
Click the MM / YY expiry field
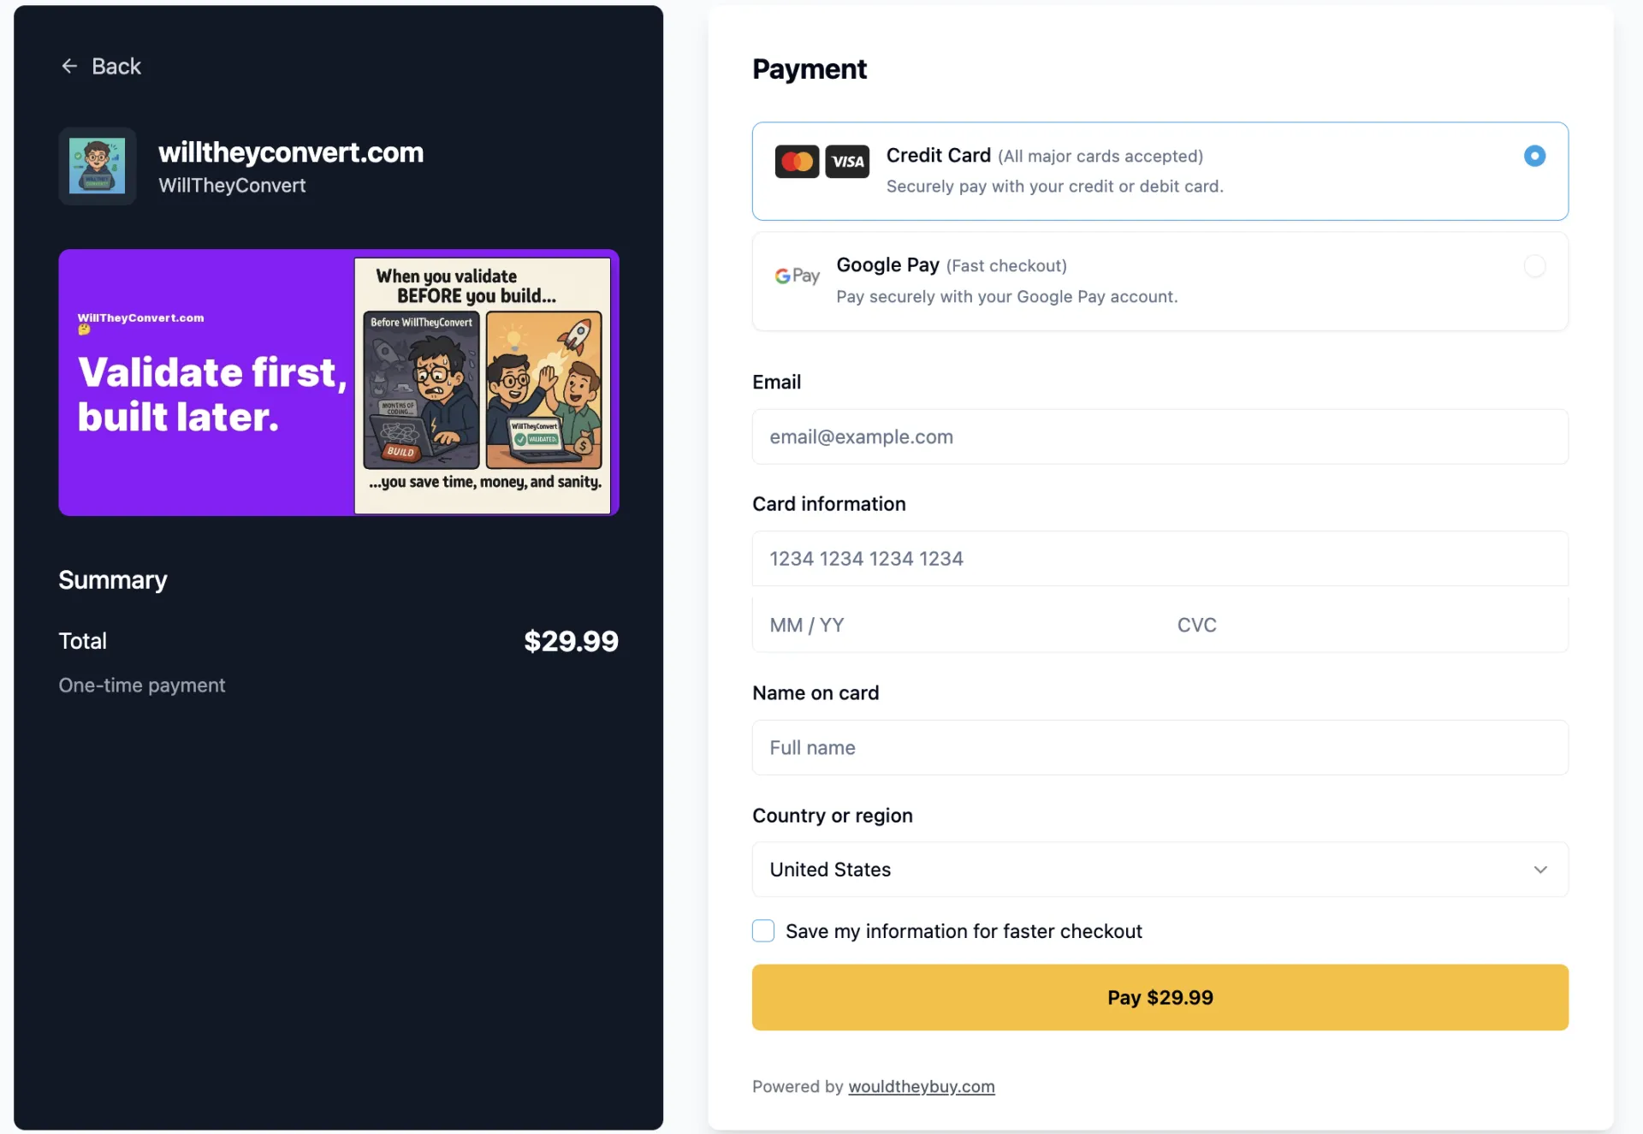[x=956, y=625]
